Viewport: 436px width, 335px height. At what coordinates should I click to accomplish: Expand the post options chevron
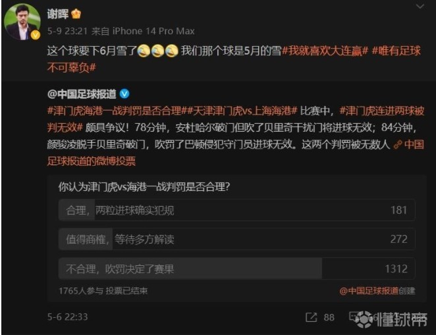coord(420,7)
